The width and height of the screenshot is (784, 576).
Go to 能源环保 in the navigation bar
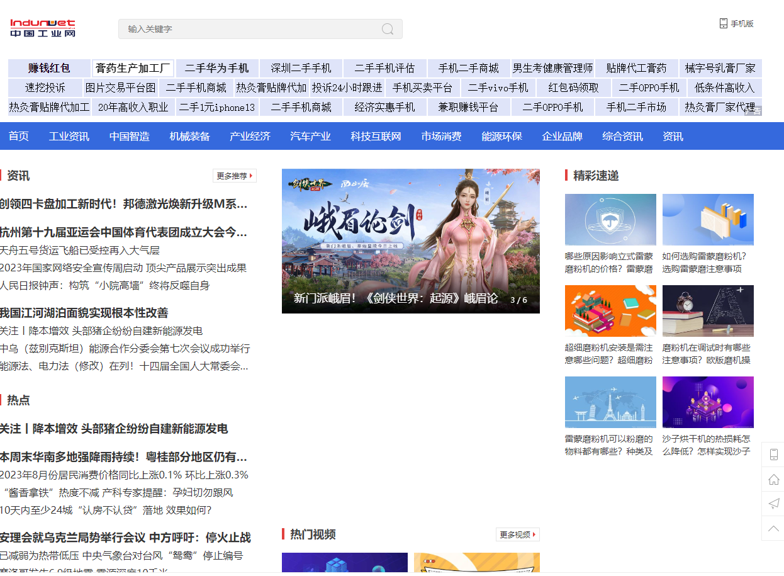coord(502,137)
